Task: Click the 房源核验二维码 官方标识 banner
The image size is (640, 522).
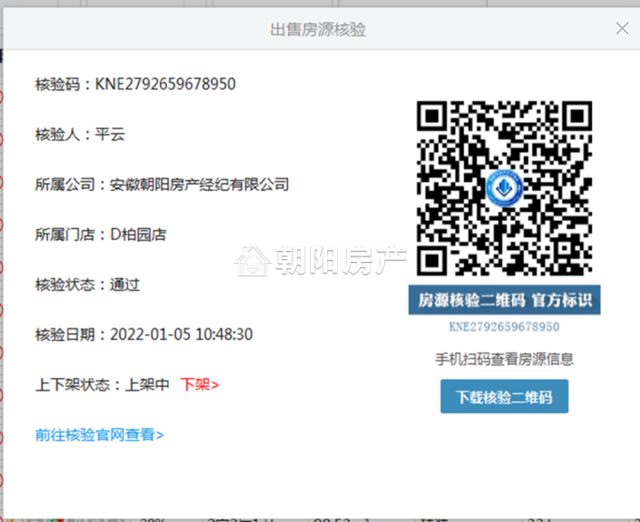Action: point(504,300)
